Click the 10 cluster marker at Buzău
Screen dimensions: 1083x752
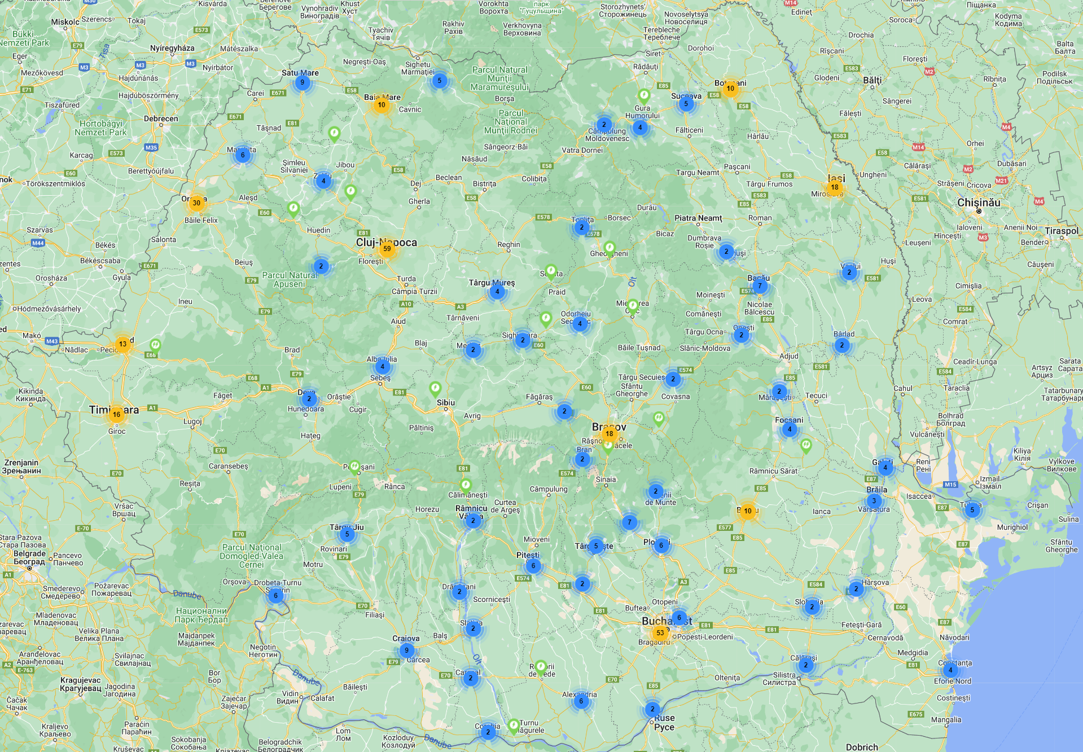click(747, 511)
